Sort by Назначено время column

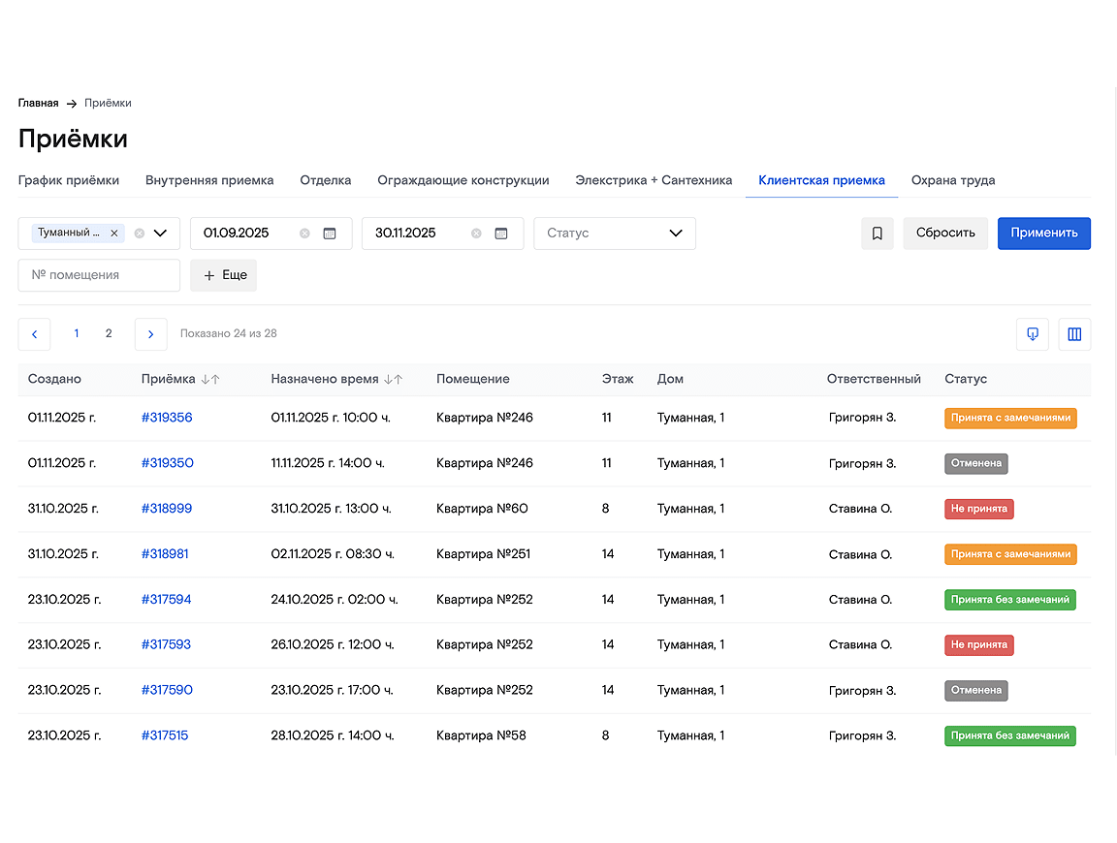click(393, 380)
